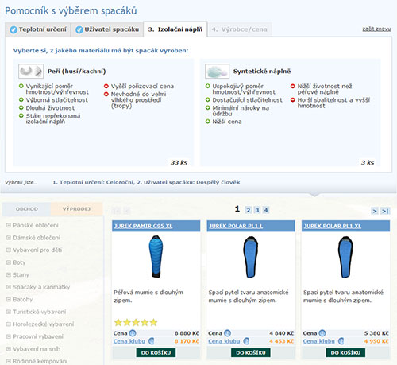Jump to the last results page
Screen dimensions: 397x365
(385, 211)
